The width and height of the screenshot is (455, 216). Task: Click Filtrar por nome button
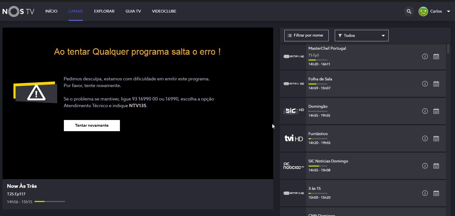(x=306, y=35)
